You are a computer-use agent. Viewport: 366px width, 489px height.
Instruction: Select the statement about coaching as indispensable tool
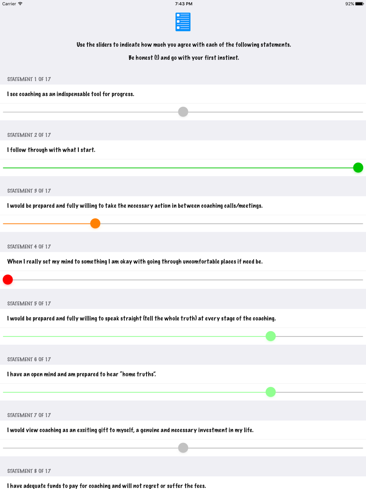[x=71, y=94]
